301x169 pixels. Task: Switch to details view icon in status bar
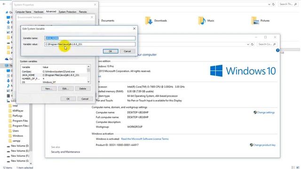pos(293,167)
